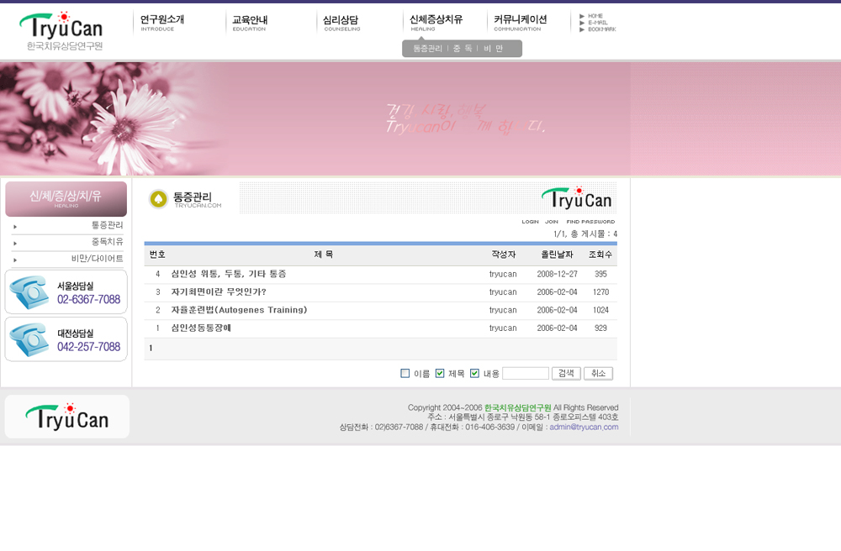The width and height of the screenshot is (841, 551).
Task: Expand the 통증관리 sidebar item arrow
Action: pyautogui.click(x=15, y=226)
